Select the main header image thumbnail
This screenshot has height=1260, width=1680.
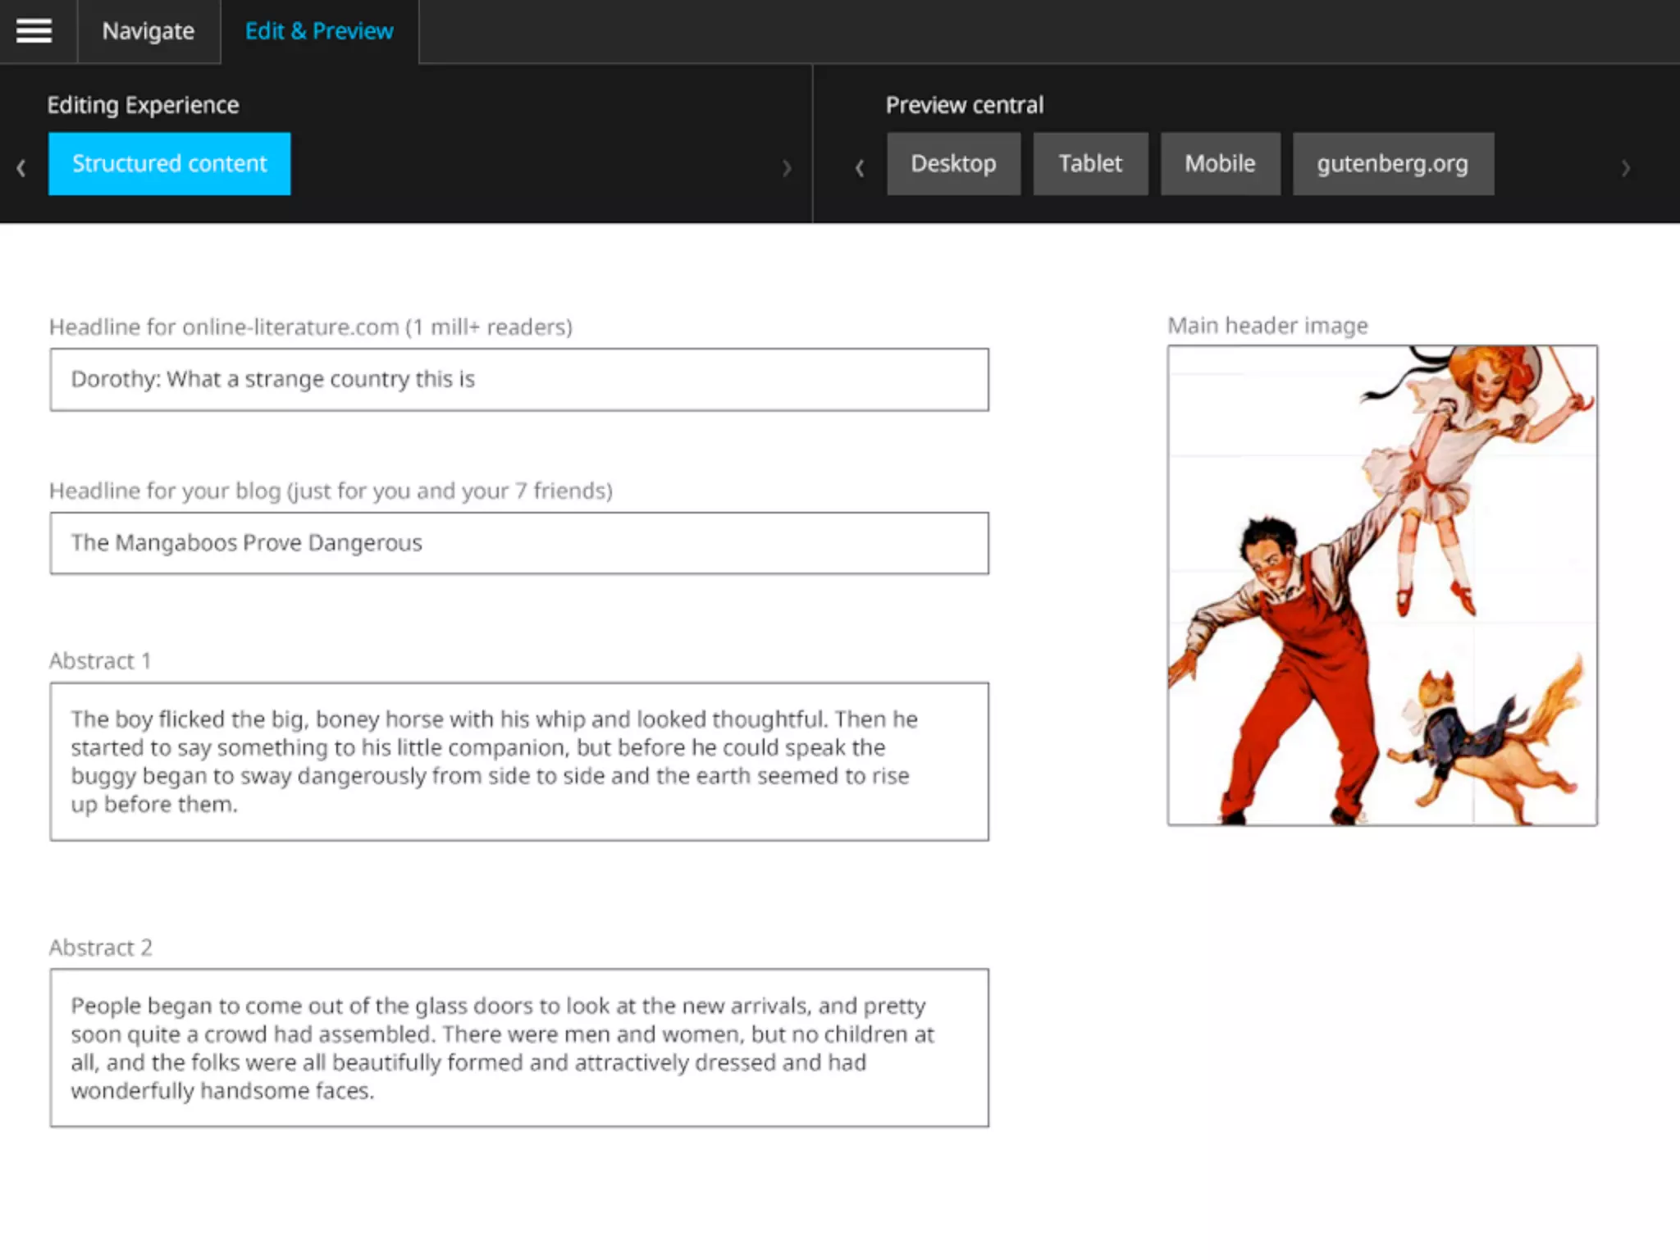[x=1382, y=585]
